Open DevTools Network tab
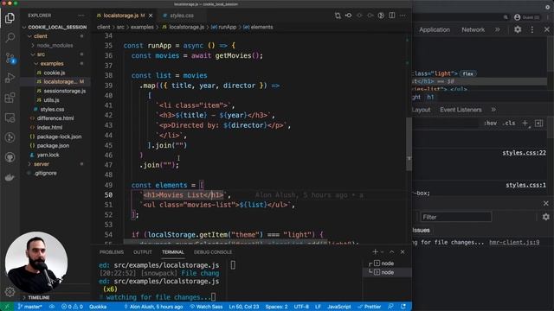Viewport: 554px width, 311px height. point(473,29)
